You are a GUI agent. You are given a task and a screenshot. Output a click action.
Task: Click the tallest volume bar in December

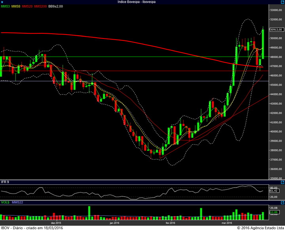coord(89,213)
